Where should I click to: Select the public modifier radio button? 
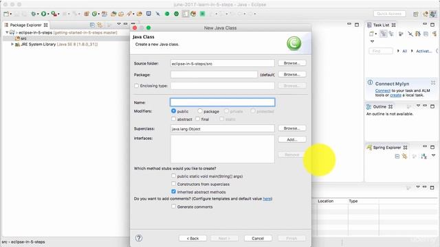[x=173, y=111]
